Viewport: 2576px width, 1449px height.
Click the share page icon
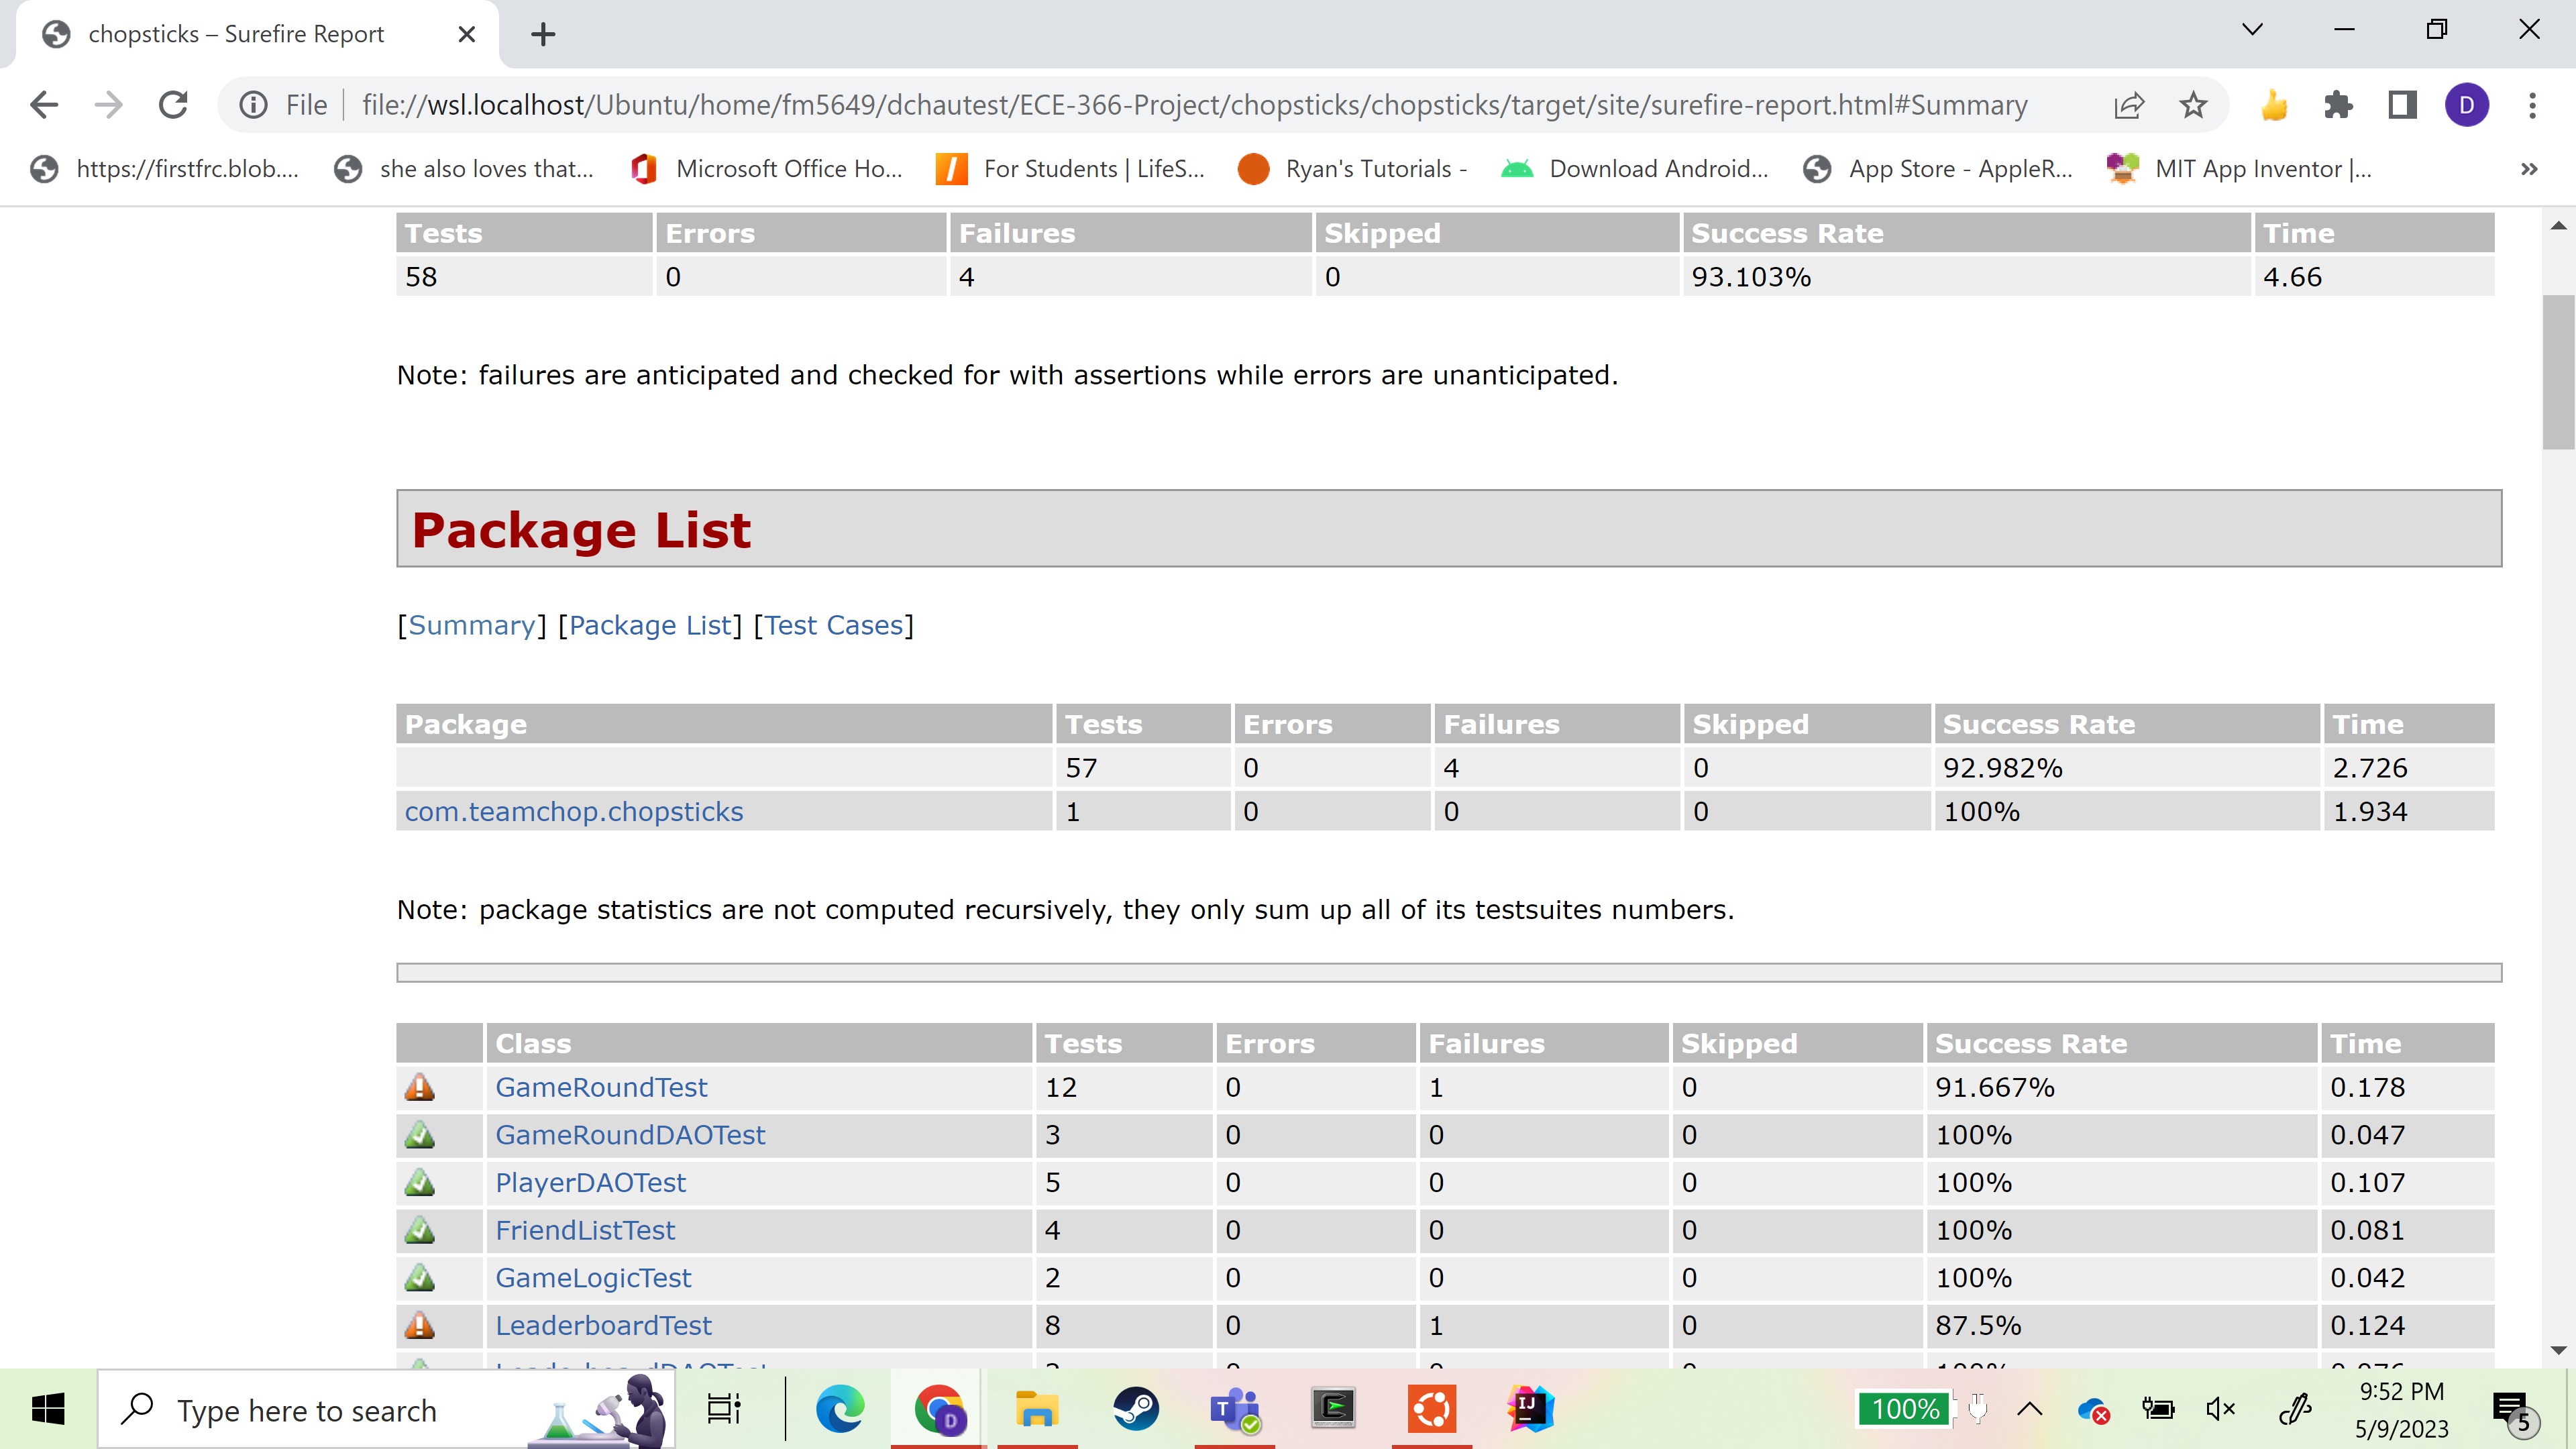click(x=2129, y=105)
